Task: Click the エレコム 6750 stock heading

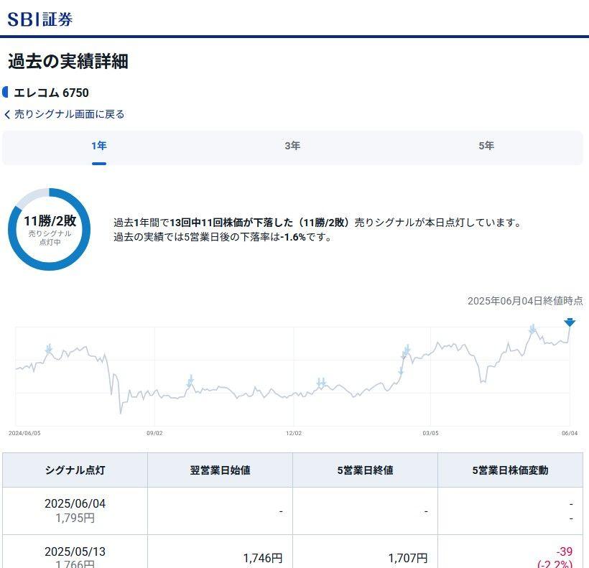Action: 51,93
